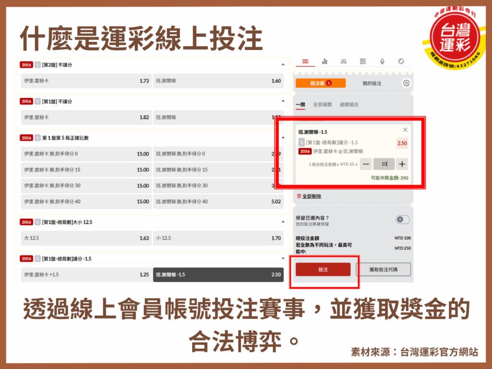Click the red 投注 button
This screenshot has height=369, width=492.
[x=323, y=270]
